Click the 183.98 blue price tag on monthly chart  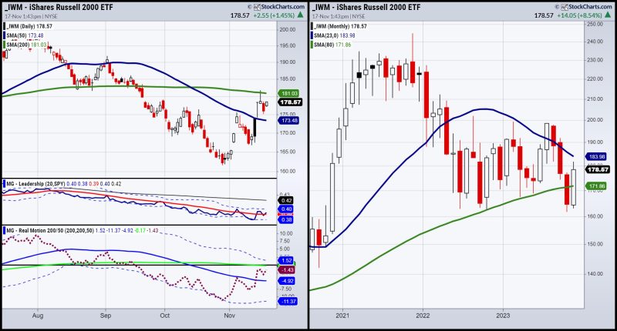[596, 157]
